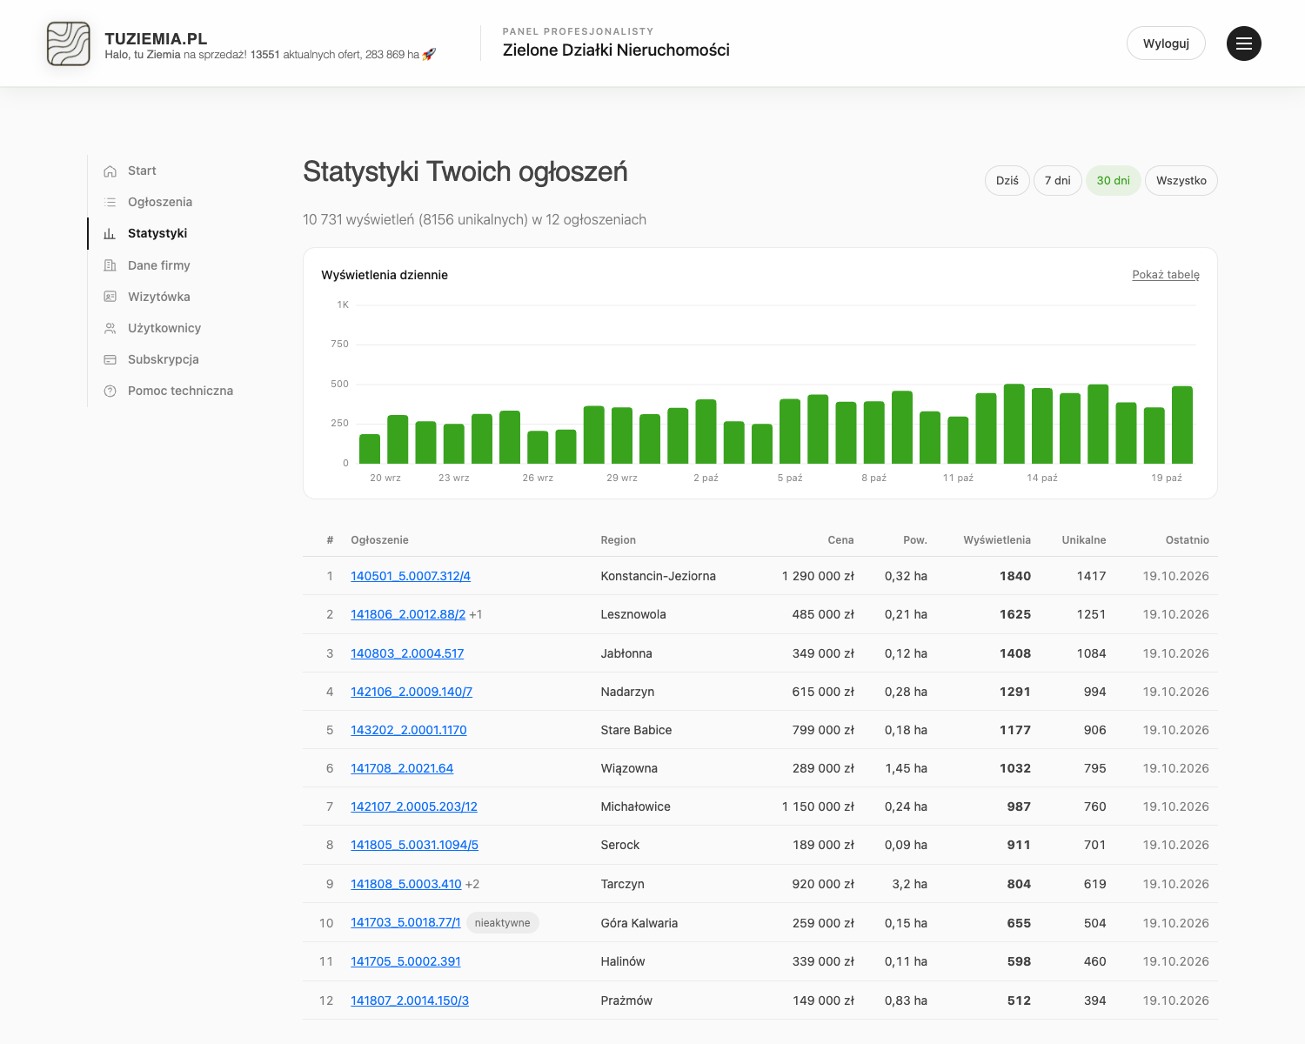Open listing 143202_2.0001.1170
1305x1044 pixels.
tap(409, 730)
